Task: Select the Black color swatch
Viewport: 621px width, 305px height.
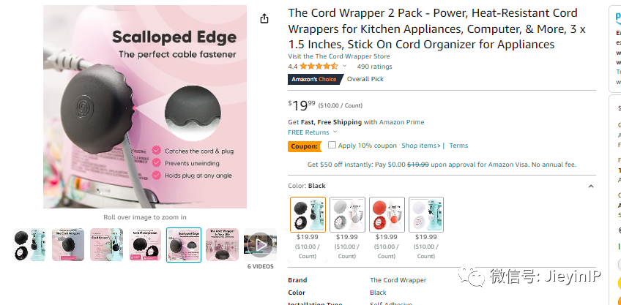Action: (x=308, y=215)
